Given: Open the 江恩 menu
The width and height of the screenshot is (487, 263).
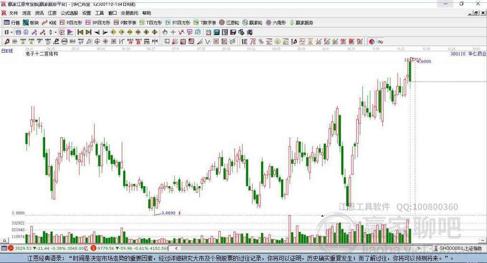Looking at the screenshot, I should coord(52,13).
